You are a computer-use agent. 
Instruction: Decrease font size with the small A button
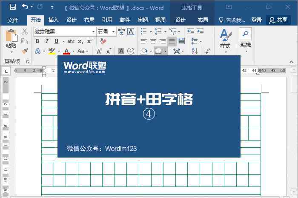(x=109, y=51)
